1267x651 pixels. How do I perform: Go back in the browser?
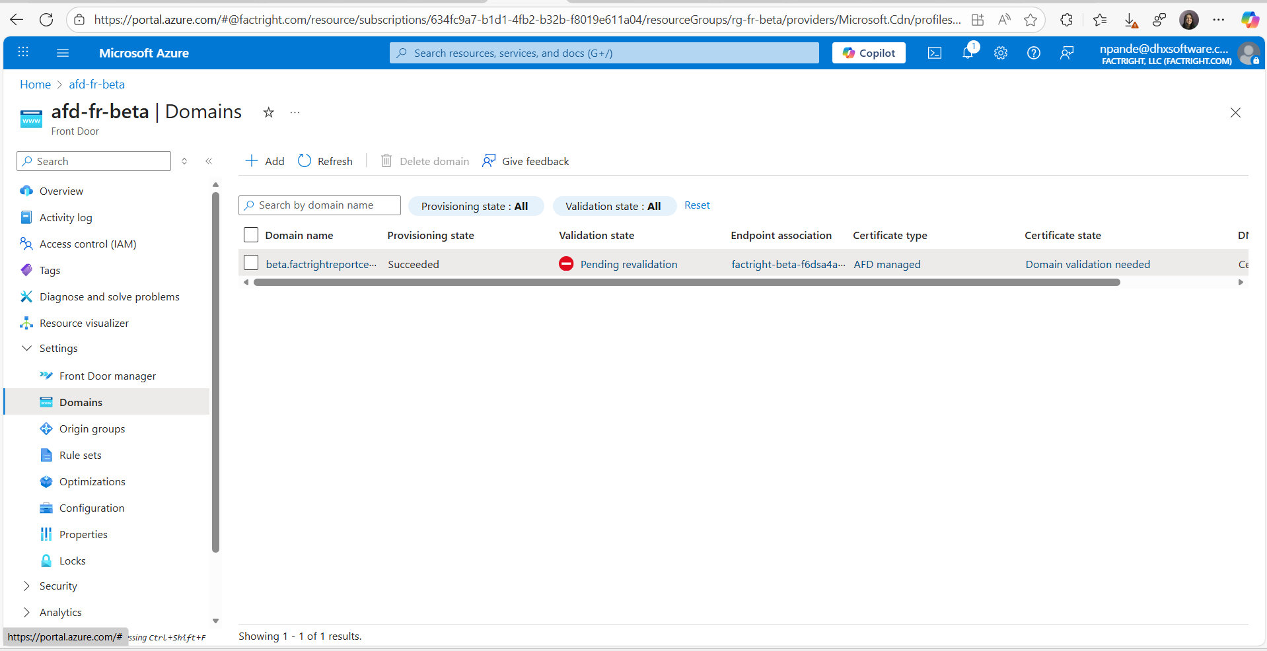click(x=17, y=20)
